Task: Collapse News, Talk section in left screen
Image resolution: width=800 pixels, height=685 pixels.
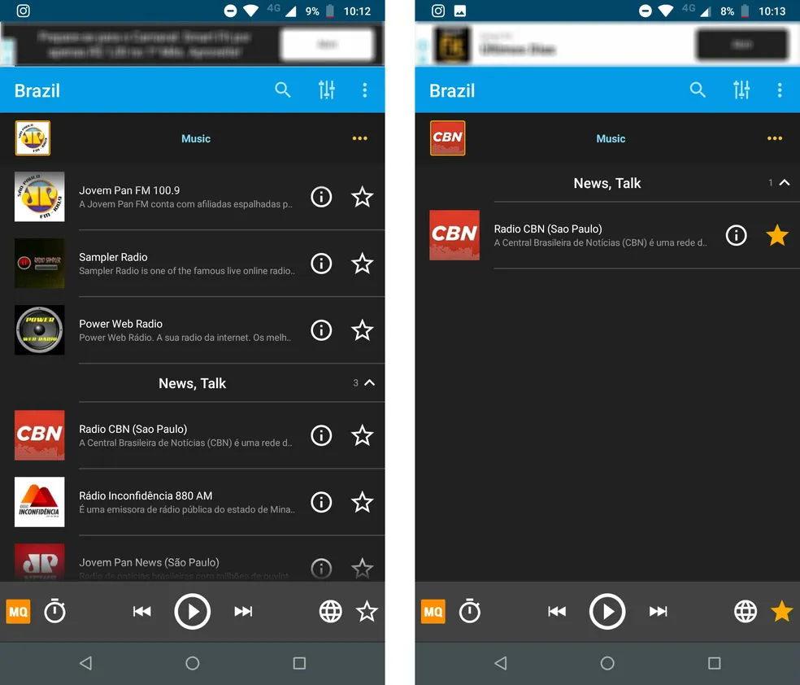Action: point(369,383)
